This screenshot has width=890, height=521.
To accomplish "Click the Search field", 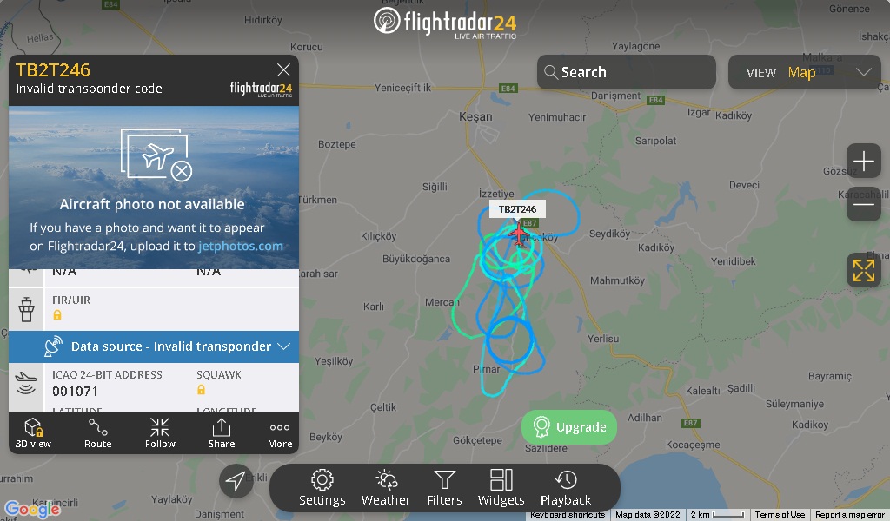I will [626, 72].
